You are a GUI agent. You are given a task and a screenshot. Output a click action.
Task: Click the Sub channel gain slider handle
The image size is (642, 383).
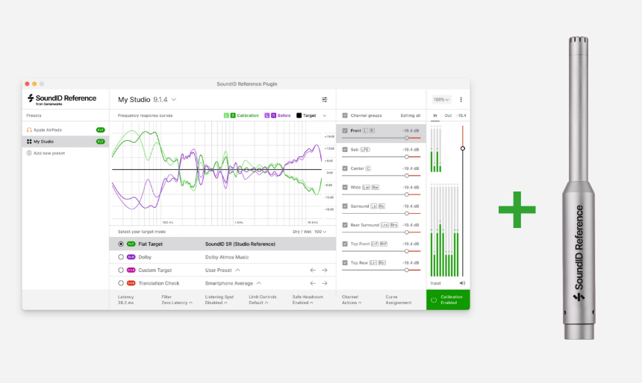(407, 157)
